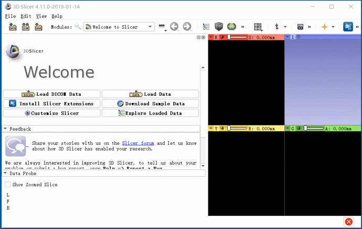Click the A: 0.000mm offset value

[x=338, y=129]
